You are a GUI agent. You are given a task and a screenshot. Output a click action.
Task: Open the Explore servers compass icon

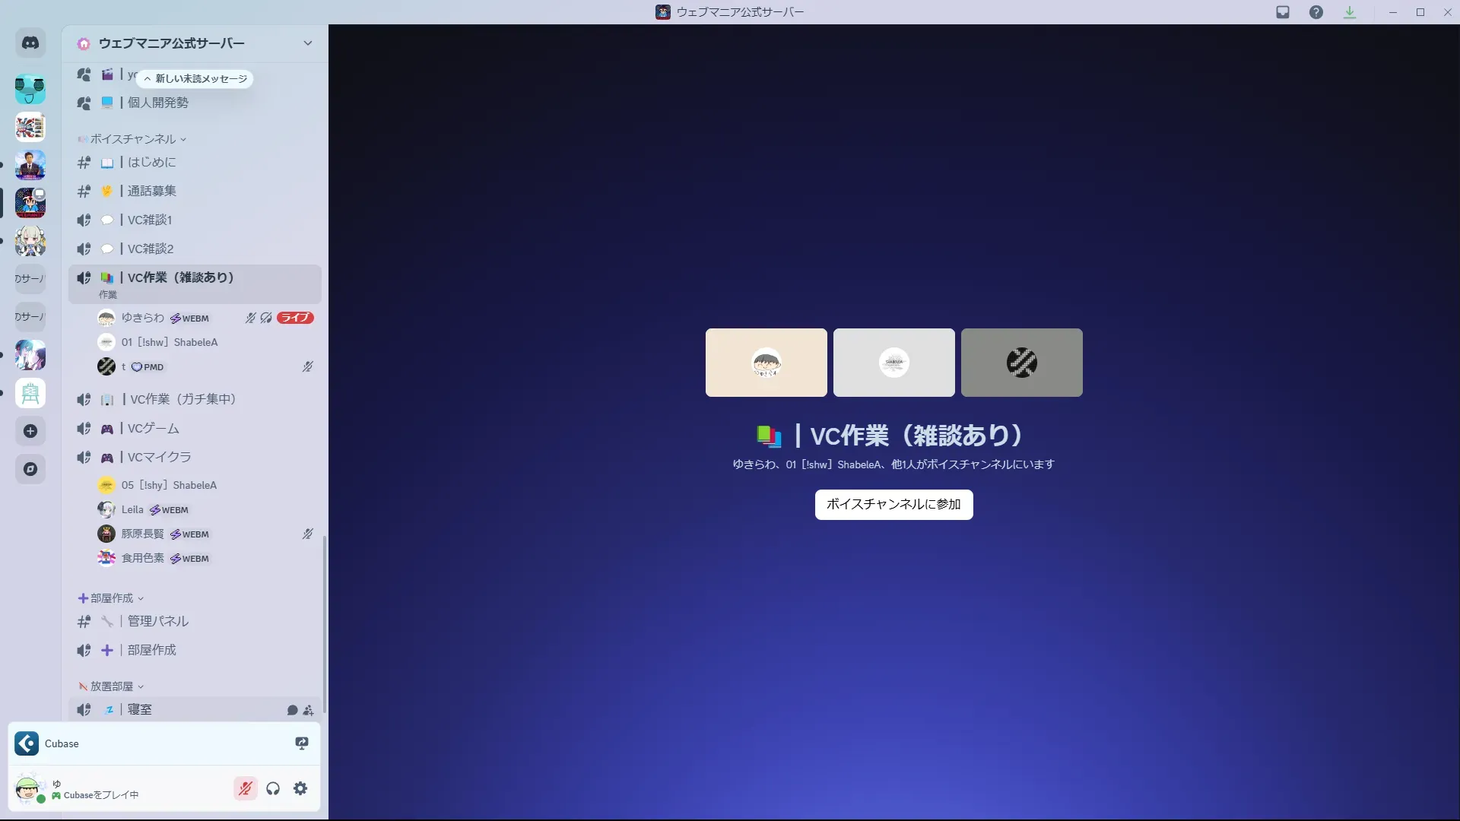pos(30,469)
